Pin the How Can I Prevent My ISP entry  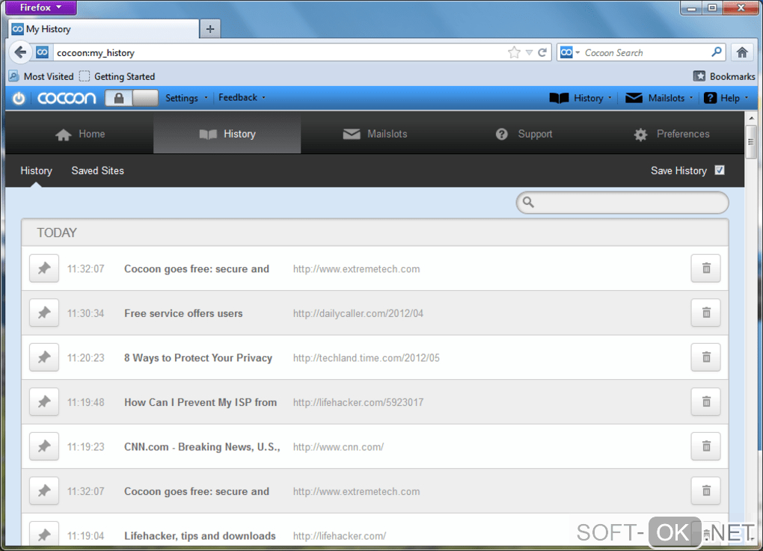pos(44,401)
